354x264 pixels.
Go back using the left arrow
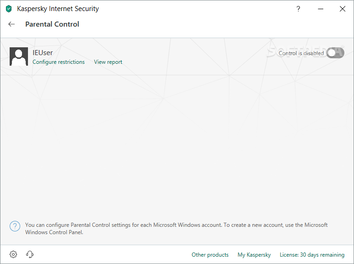[11, 24]
